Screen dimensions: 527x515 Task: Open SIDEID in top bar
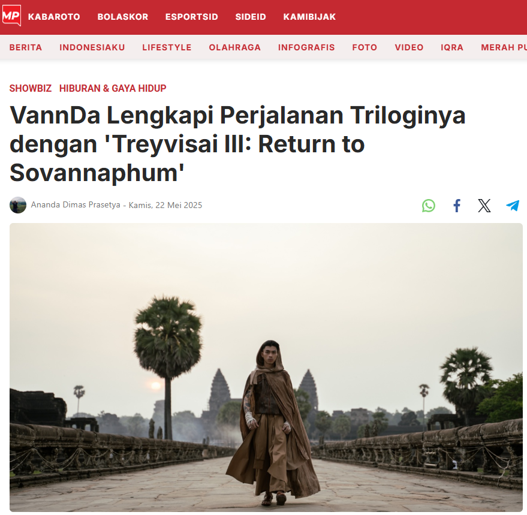[251, 17]
